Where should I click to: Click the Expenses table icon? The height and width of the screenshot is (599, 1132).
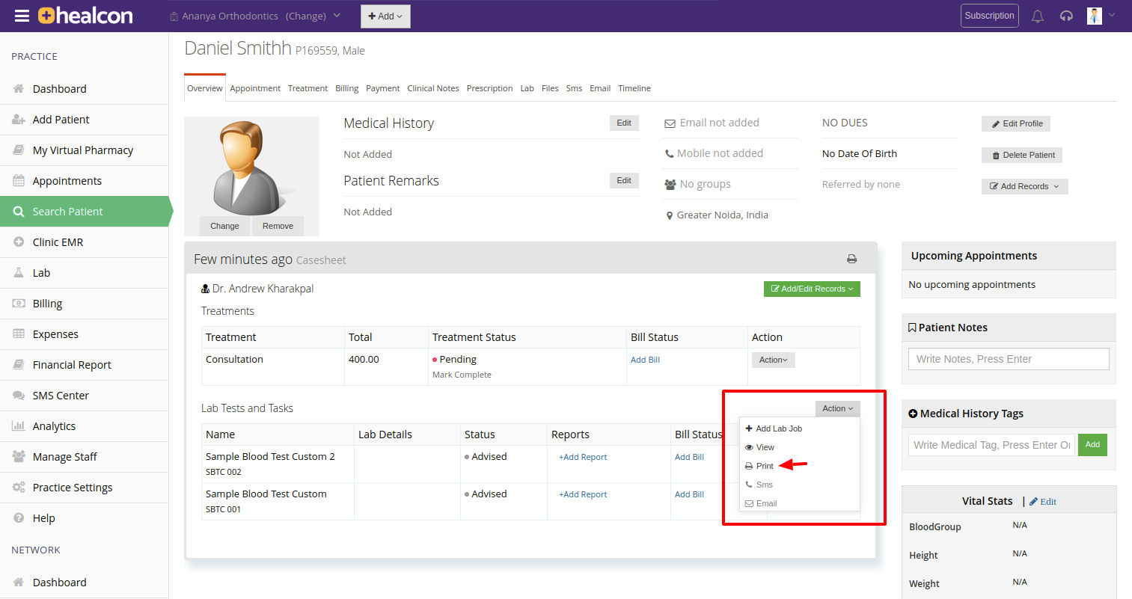point(19,334)
